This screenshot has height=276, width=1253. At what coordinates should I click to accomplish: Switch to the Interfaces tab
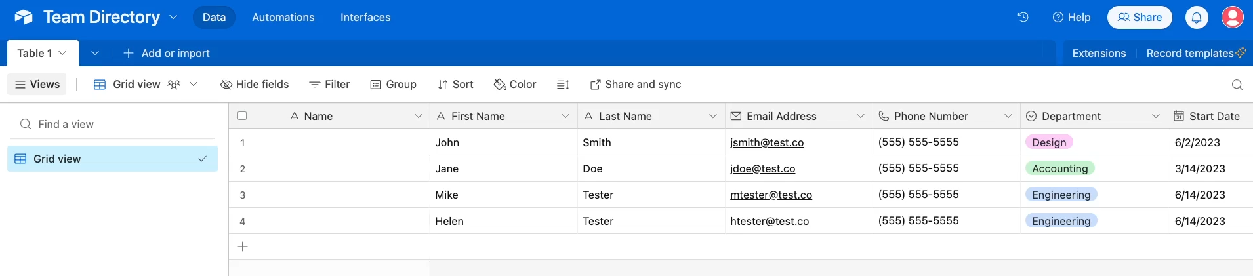[365, 17]
